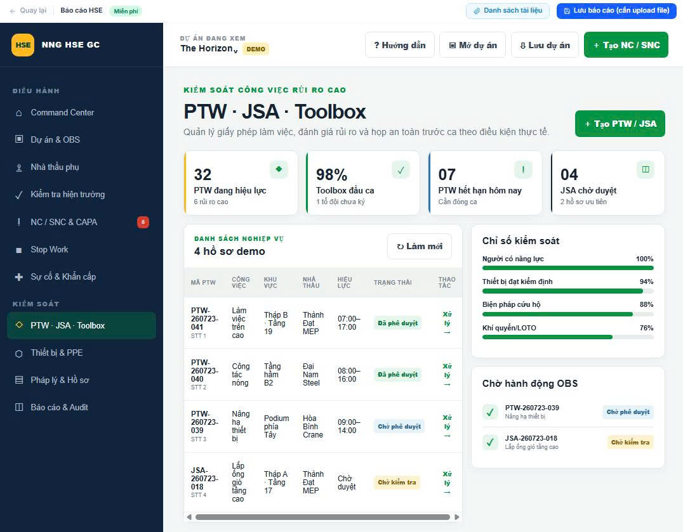Go to Nhà thầu phụ section

point(81,167)
